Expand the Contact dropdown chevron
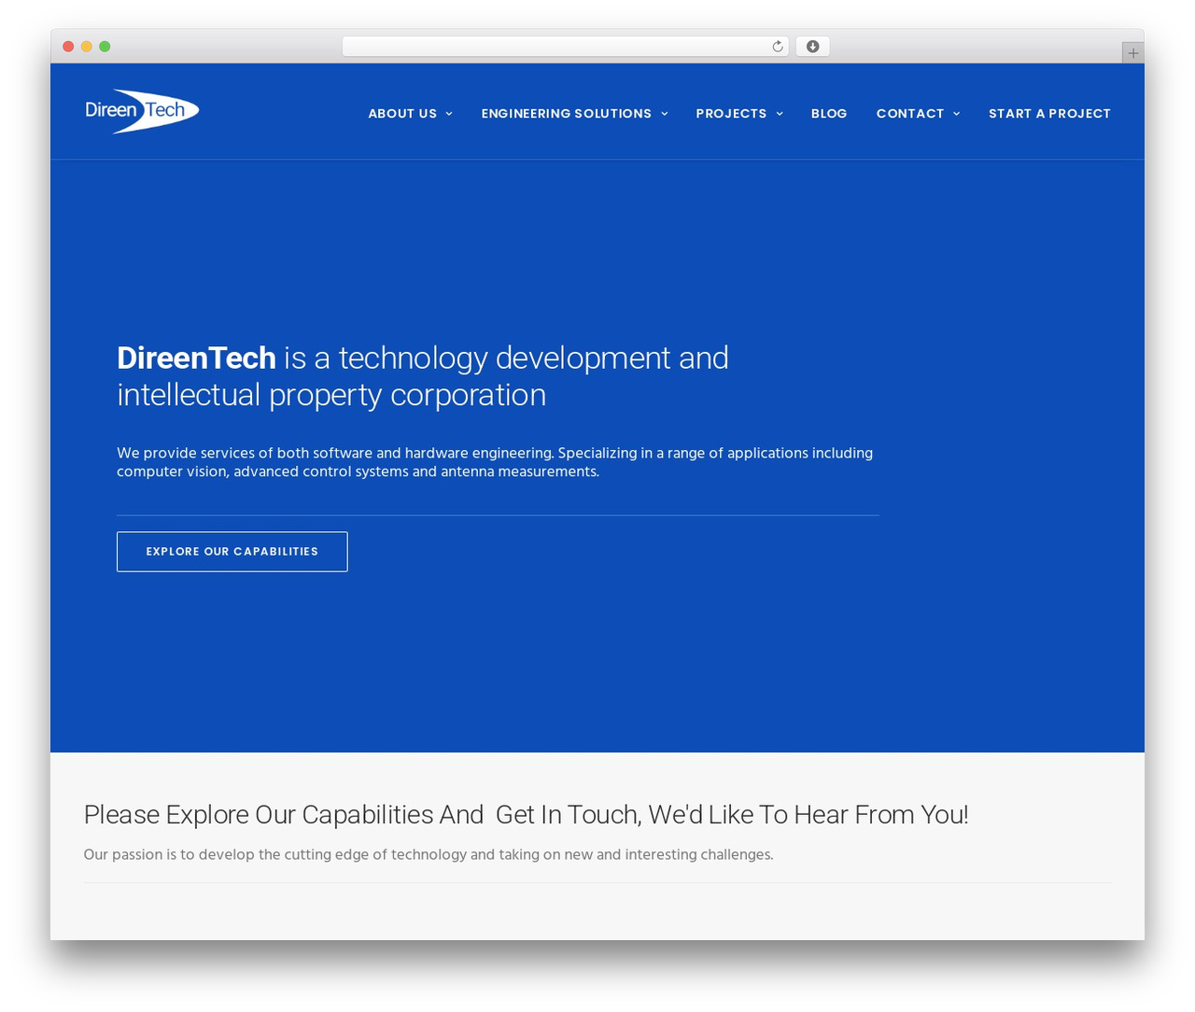 [x=956, y=114]
